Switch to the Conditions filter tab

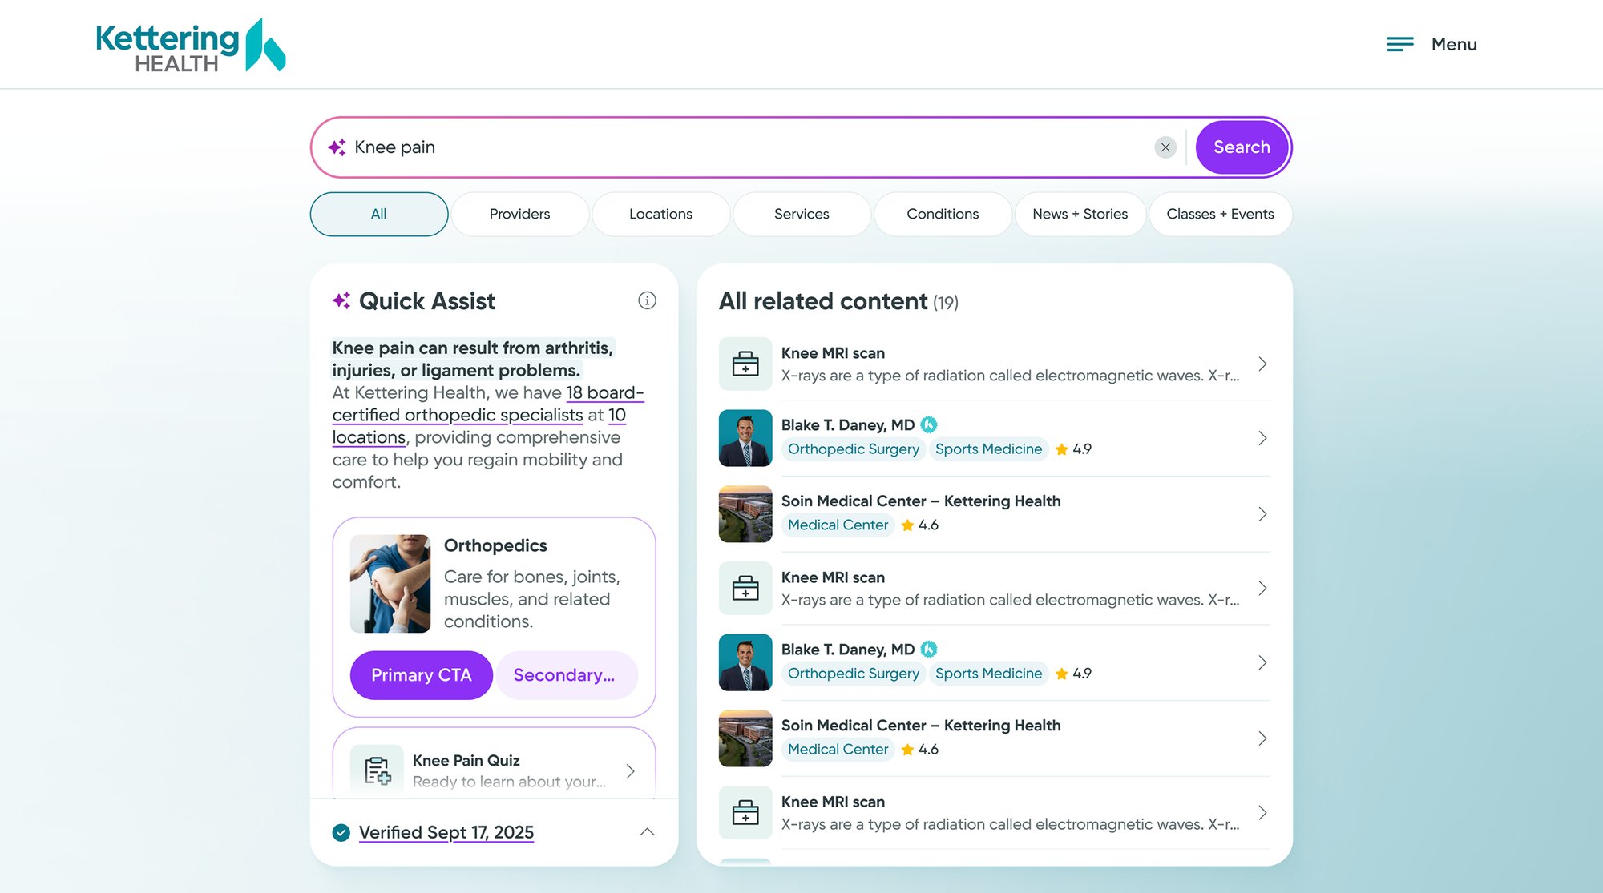point(943,214)
